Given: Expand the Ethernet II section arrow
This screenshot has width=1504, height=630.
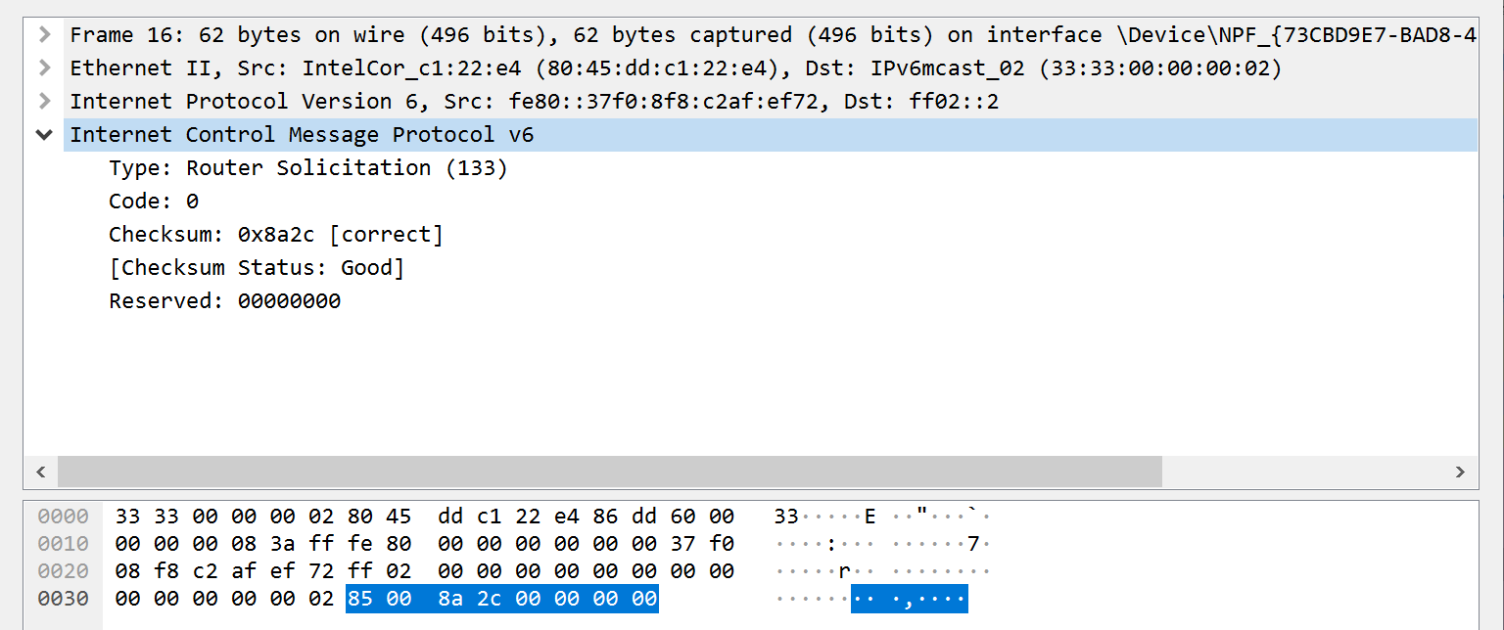Looking at the screenshot, I should [x=44, y=68].
